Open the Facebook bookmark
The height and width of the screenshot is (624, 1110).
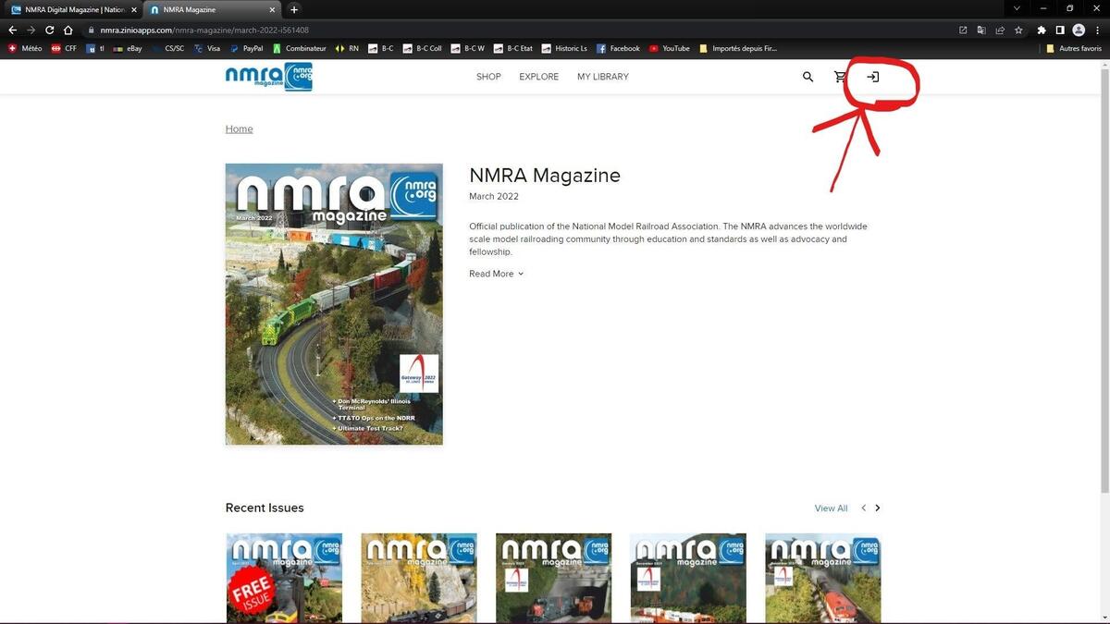tap(618, 48)
